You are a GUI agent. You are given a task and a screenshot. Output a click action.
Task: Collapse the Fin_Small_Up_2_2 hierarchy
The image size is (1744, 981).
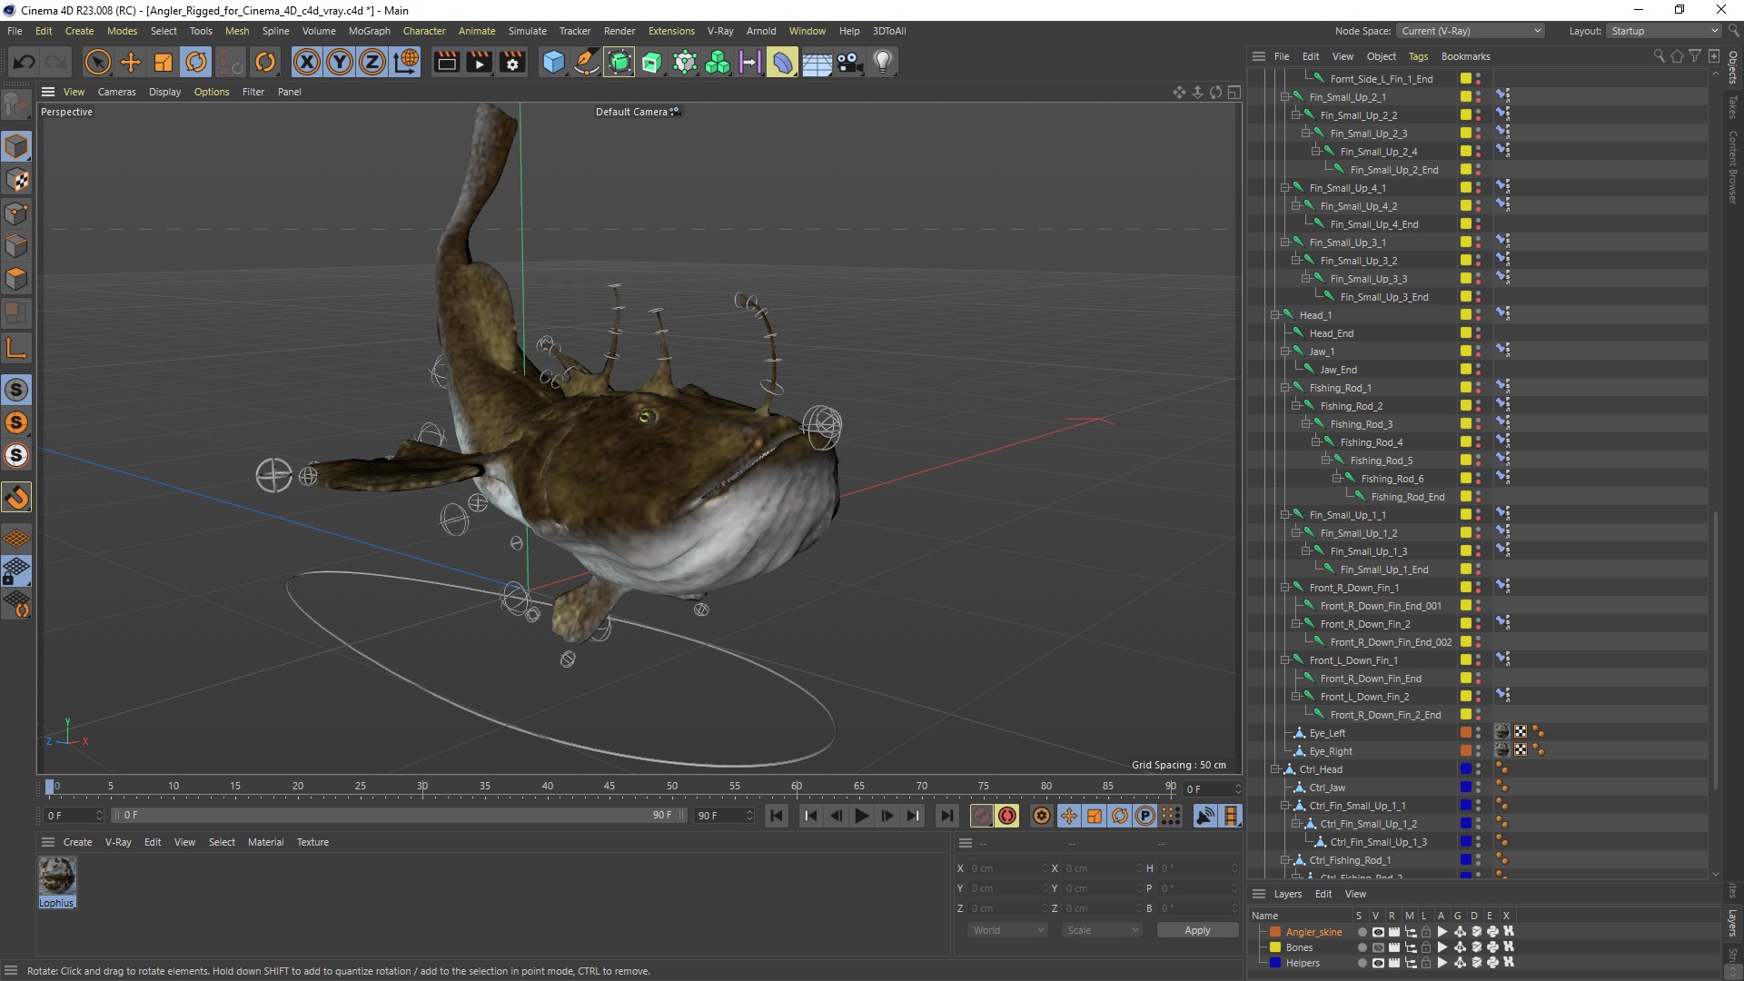point(1294,114)
